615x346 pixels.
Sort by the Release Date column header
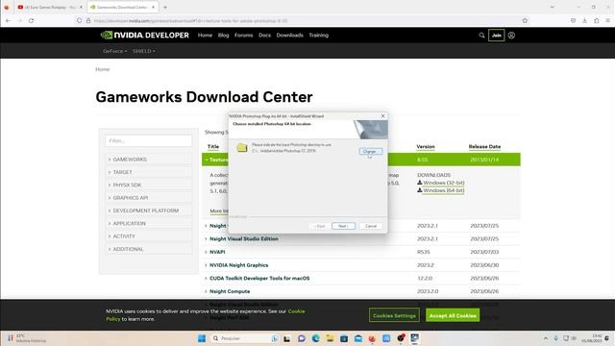(484, 147)
